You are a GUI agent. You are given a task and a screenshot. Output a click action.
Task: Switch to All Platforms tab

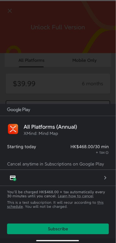(x=31, y=60)
